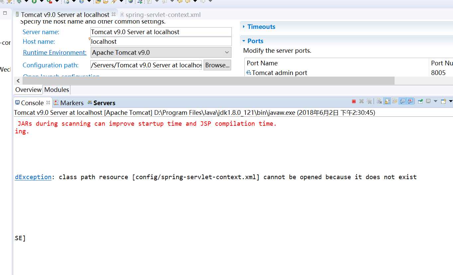The width and height of the screenshot is (453, 275).
Task: Select the Tomcat admin port row
Action: [x=337, y=73]
